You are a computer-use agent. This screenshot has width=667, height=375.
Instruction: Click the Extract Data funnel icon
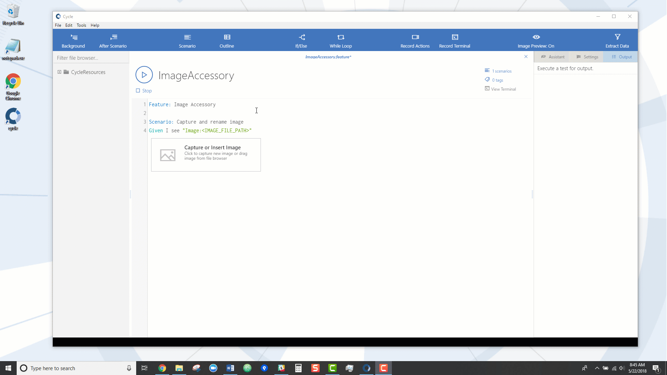(x=617, y=37)
